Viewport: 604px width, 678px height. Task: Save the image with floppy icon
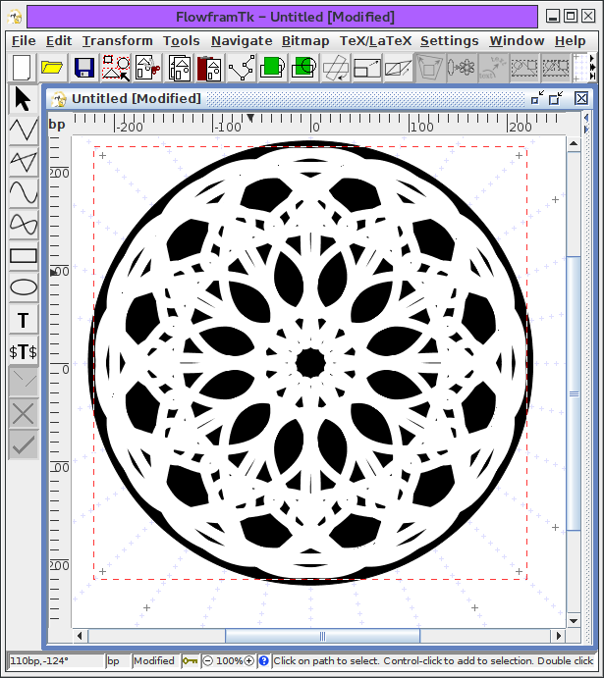pos(84,68)
